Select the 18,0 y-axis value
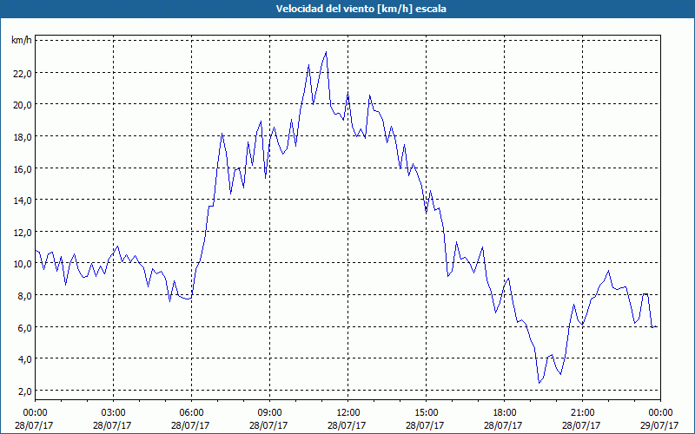695x434 pixels. click(23, 137)
